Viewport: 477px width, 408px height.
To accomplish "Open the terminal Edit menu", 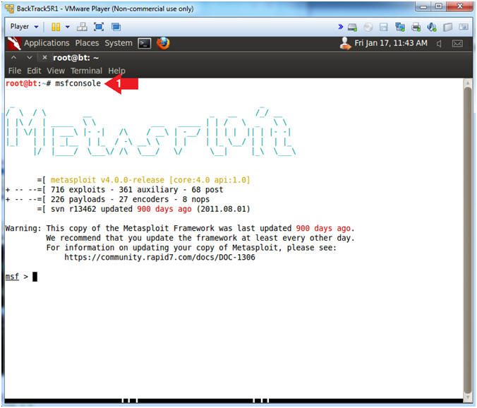I will 34,71.
